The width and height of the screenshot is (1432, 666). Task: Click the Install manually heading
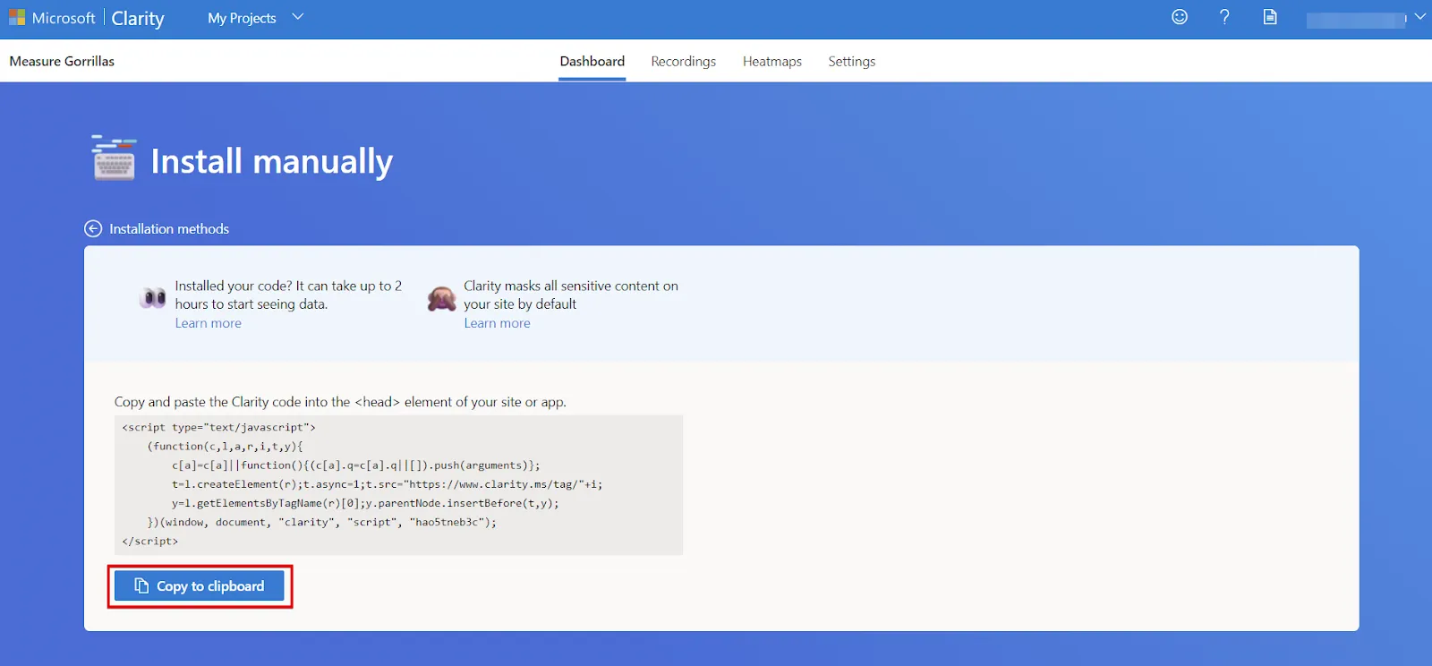(271, 161)
